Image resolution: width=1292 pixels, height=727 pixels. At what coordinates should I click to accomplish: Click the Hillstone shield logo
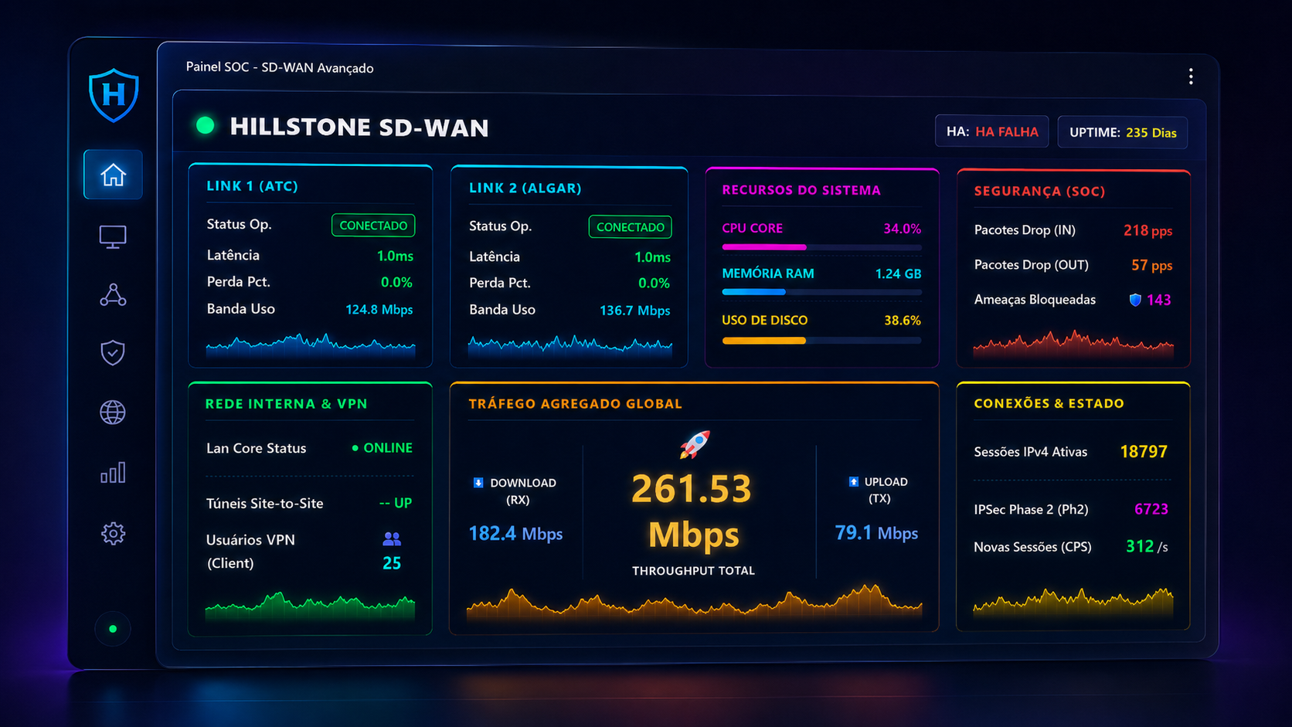pyautogui.click(x=114, y=95)
